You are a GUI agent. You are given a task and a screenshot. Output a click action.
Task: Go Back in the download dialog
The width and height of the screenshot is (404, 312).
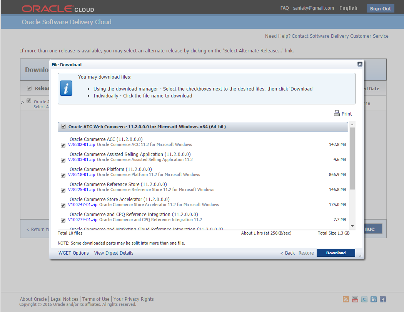(287, 253)
